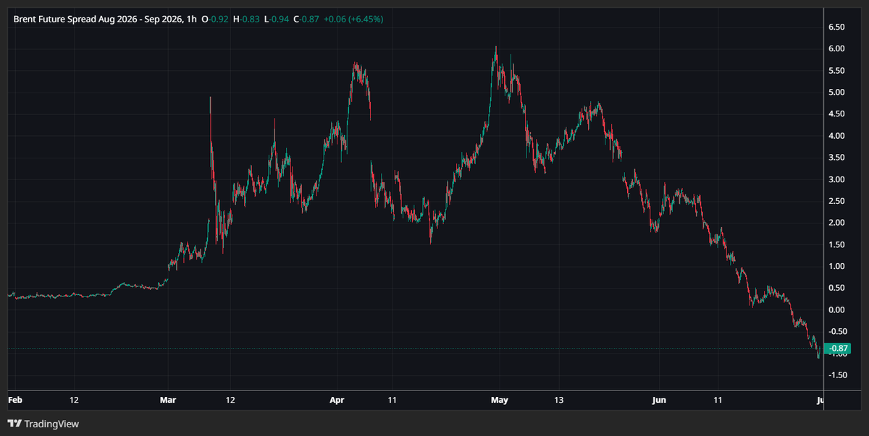869x436 pixels.
Task: Click the 2.00 price axis label
Action: (x=838, y=223)
